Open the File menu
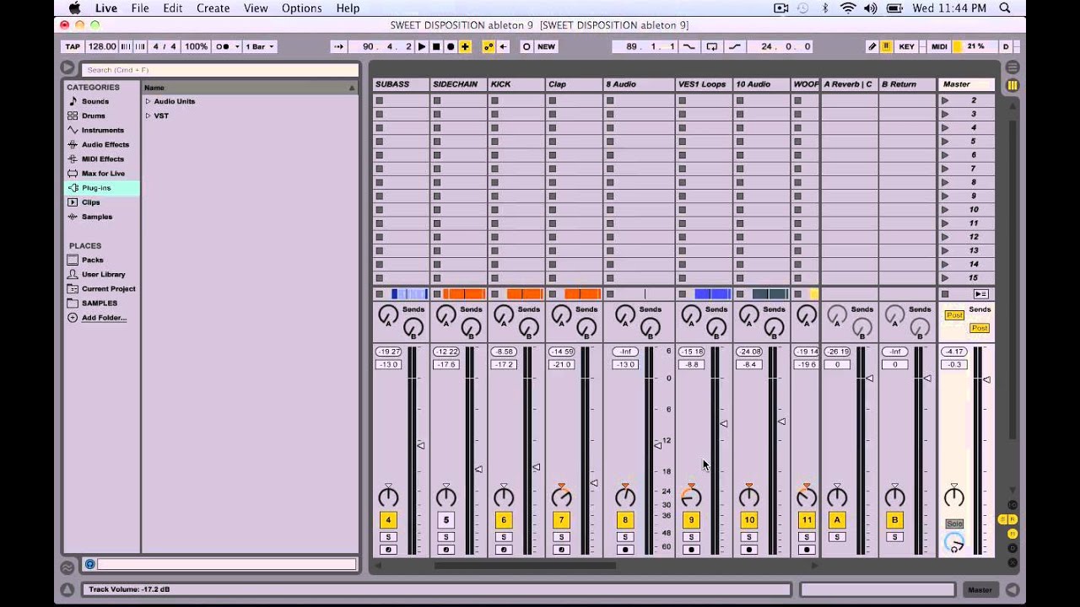This screenshot has height=607, width=1080. tap(140, 8)
